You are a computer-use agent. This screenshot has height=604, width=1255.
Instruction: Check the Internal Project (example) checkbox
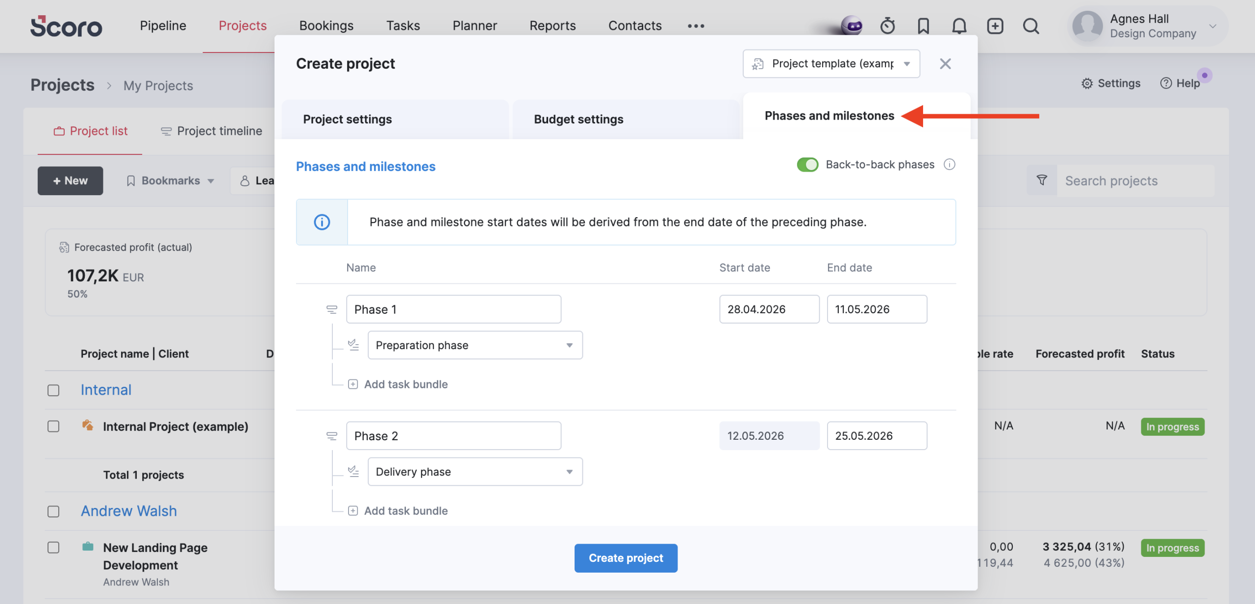[53, 427]
